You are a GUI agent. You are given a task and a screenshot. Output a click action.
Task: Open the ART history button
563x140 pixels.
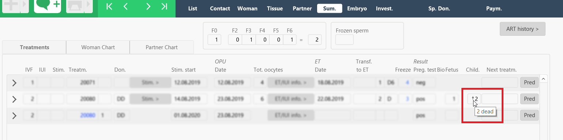point(522,29)
